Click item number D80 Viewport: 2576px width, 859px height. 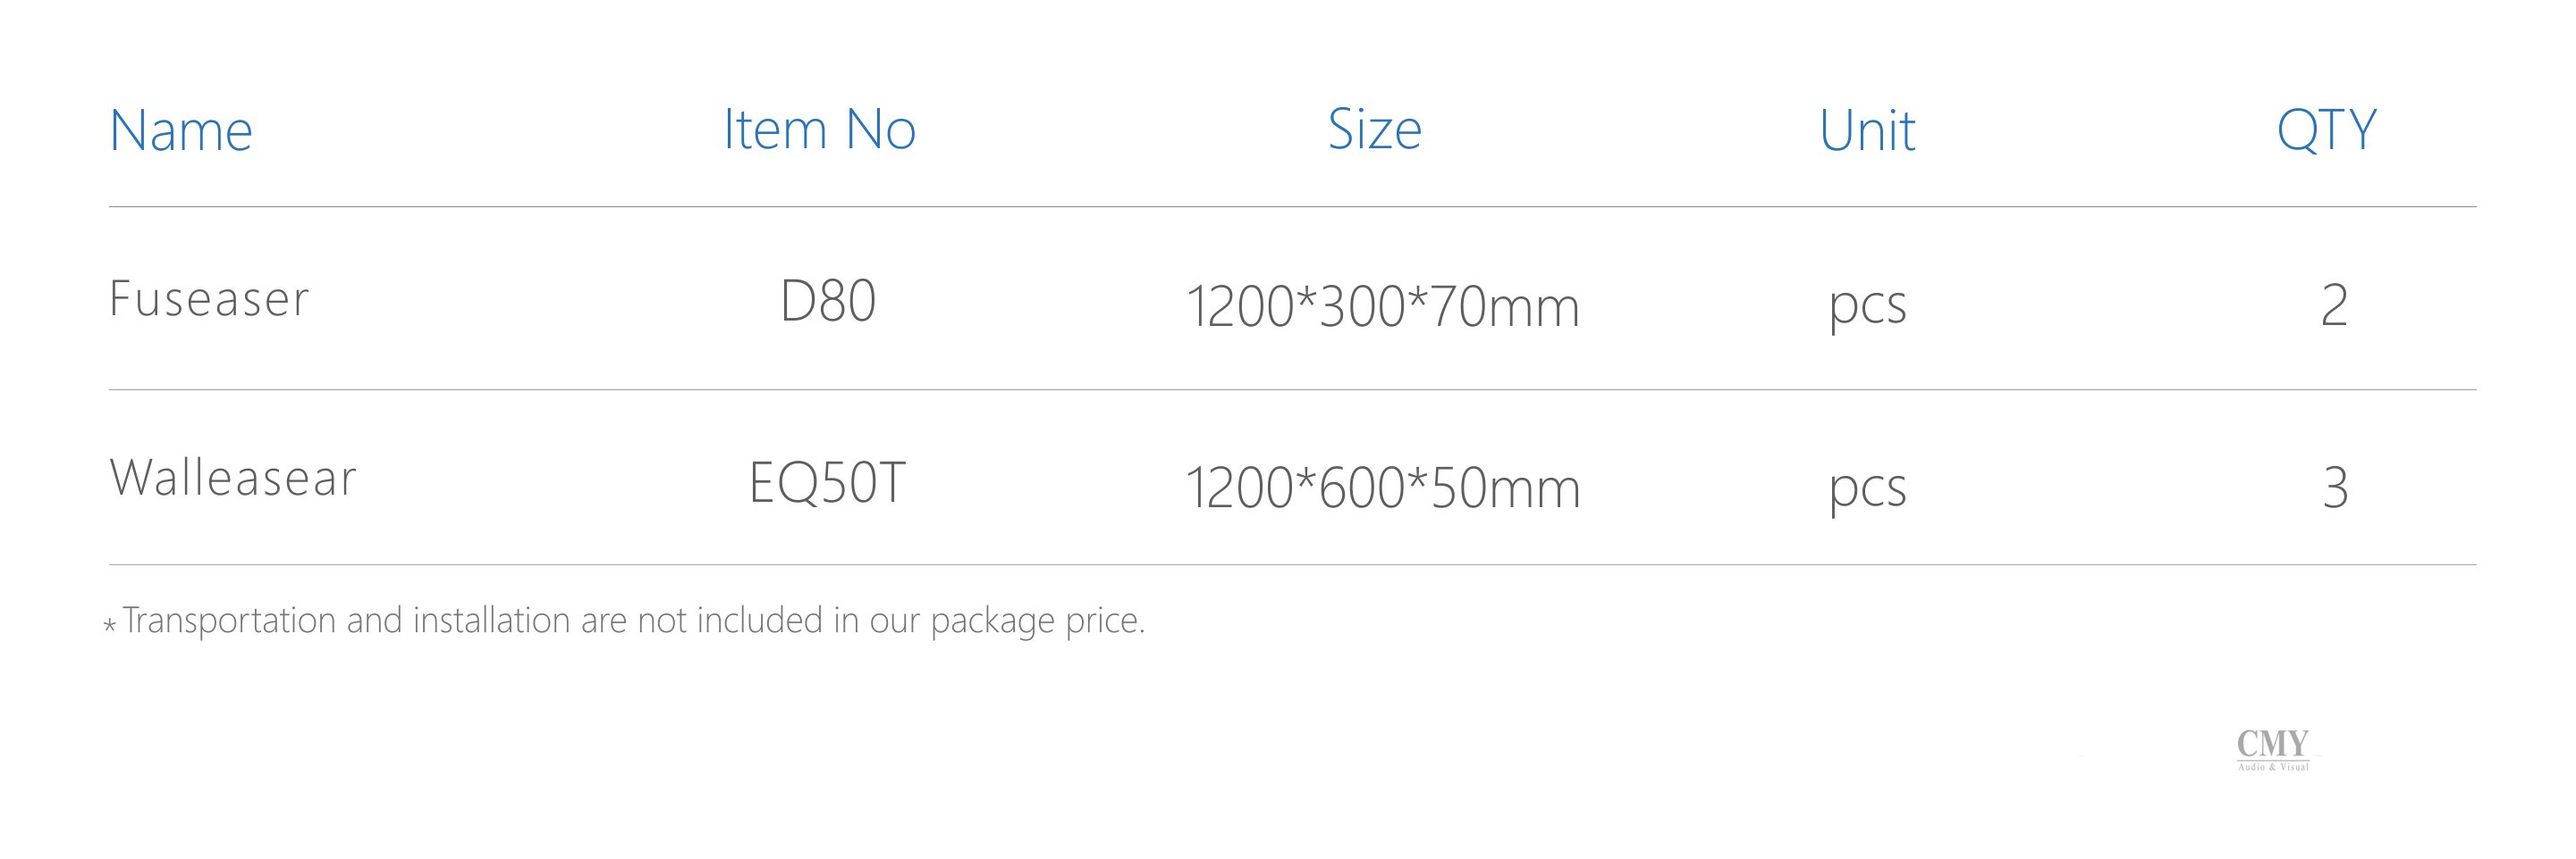coord(827,302)
